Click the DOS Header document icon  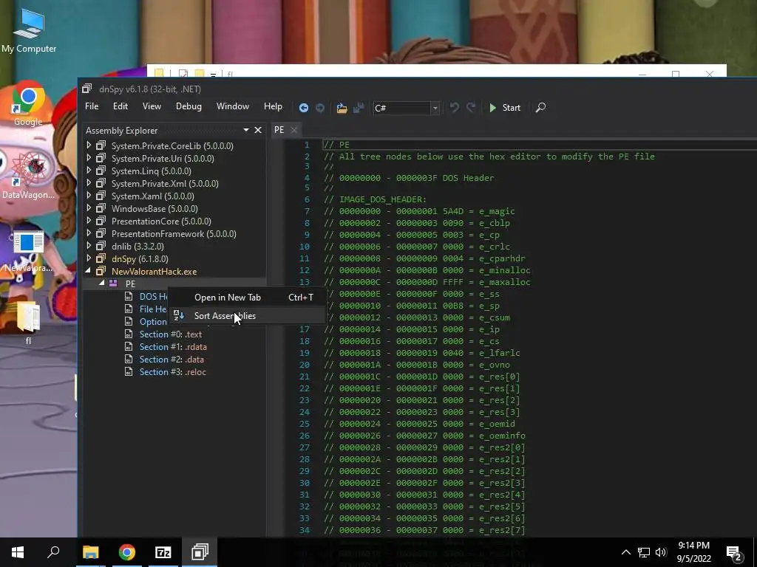129,297
